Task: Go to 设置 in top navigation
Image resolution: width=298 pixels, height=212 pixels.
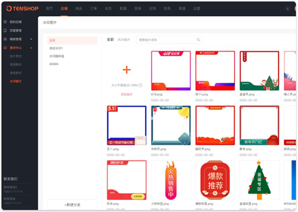Action: tap(197, 8)
